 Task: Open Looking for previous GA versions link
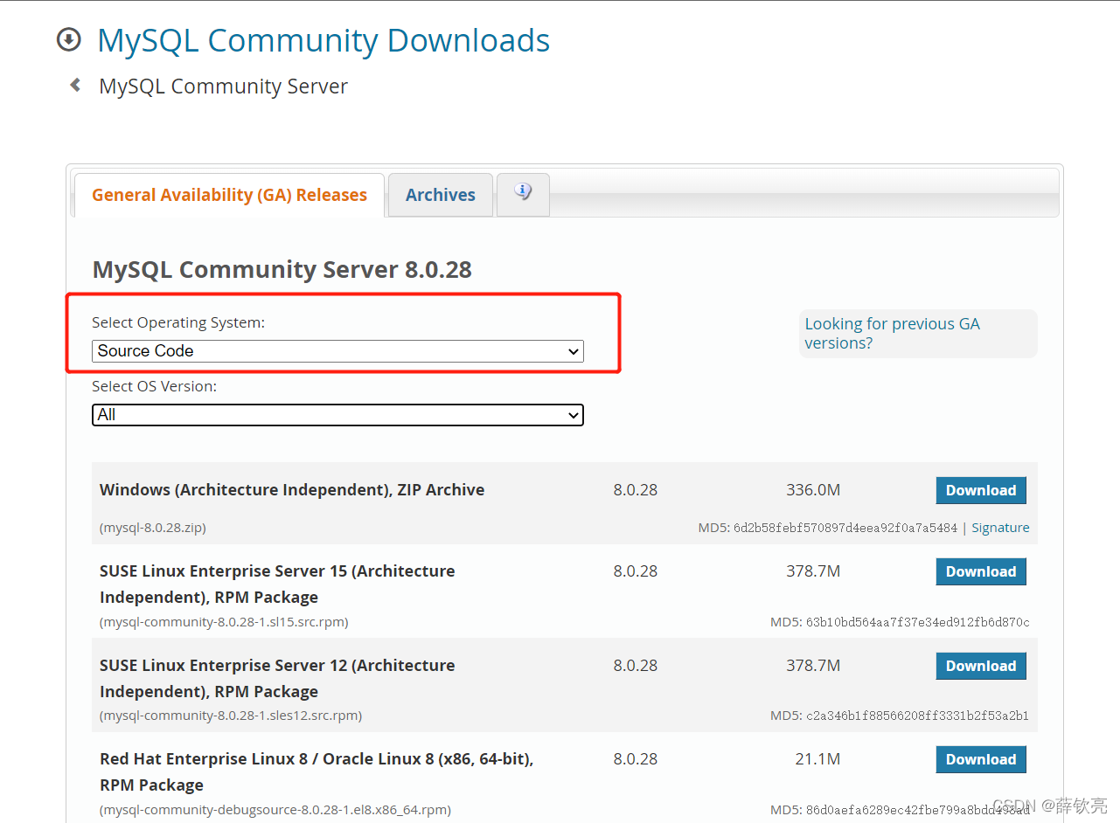[892, 333]
